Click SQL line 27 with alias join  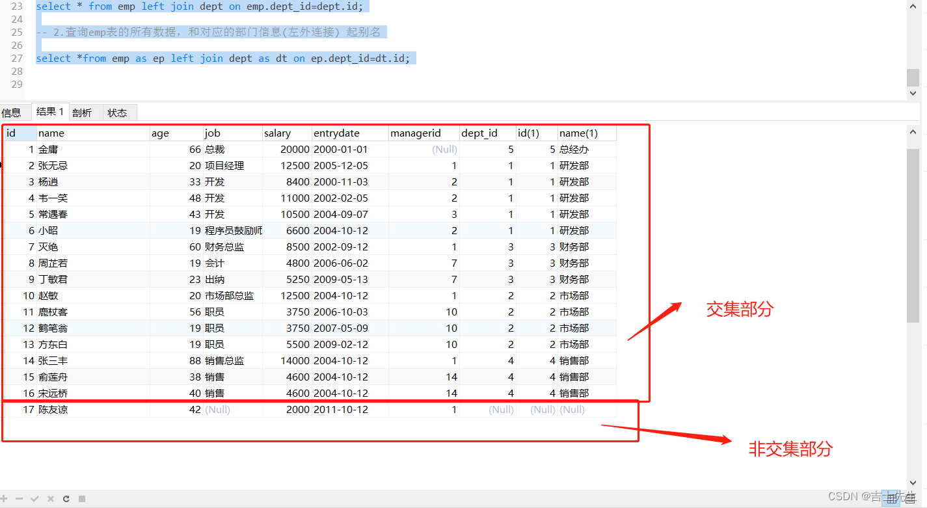(x=223, y=59)
